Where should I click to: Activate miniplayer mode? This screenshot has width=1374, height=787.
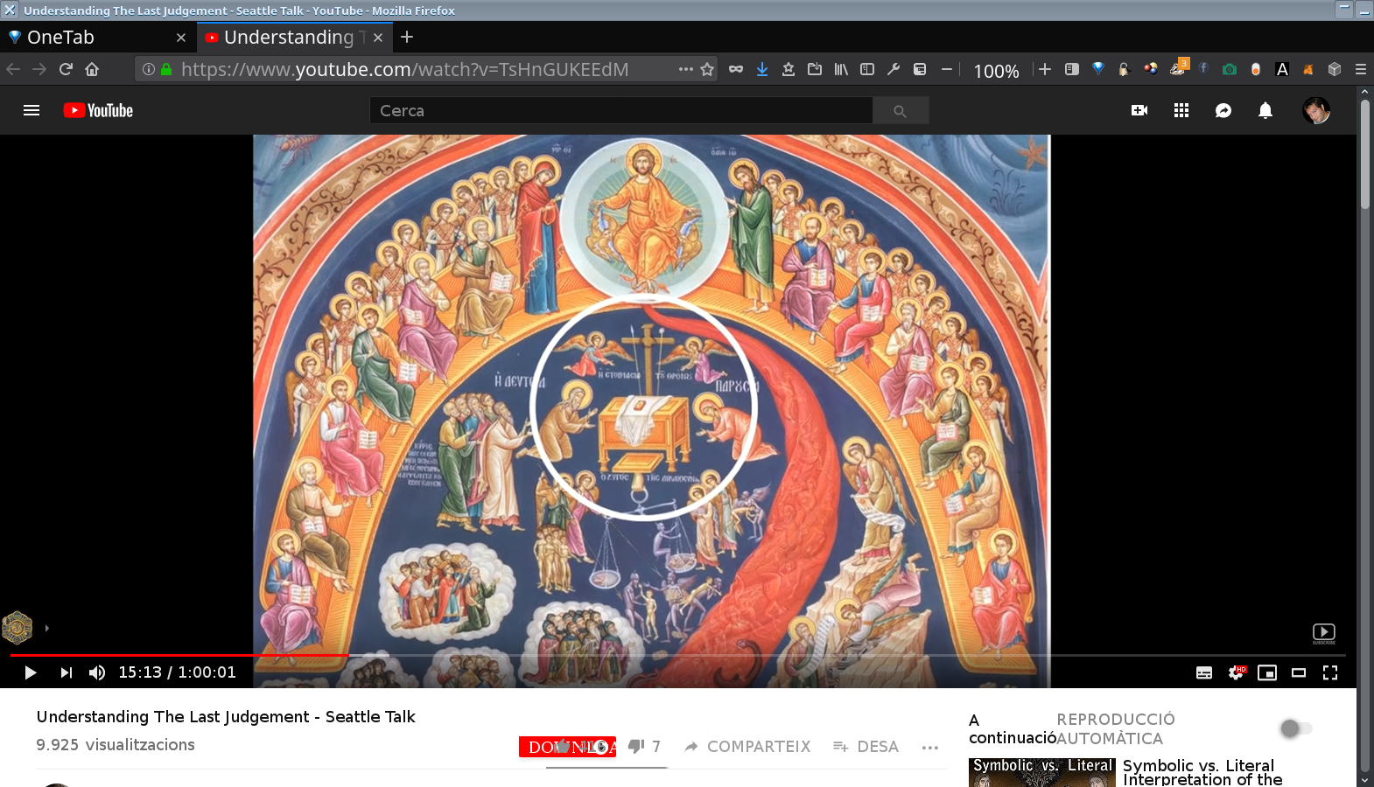click(1267, 672)
